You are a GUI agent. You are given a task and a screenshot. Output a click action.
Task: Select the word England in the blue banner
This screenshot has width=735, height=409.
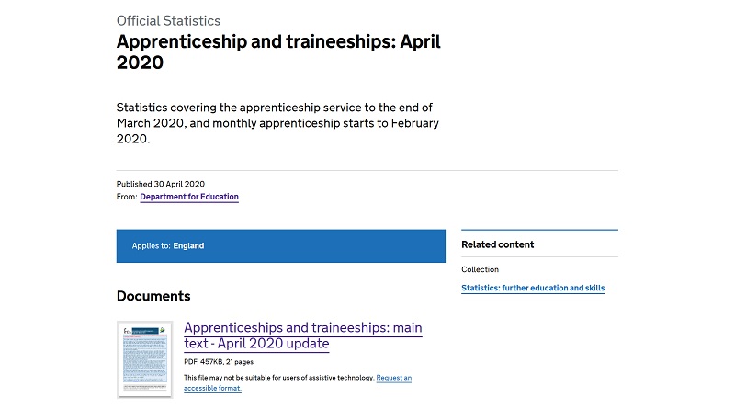[x=188, y=245]
